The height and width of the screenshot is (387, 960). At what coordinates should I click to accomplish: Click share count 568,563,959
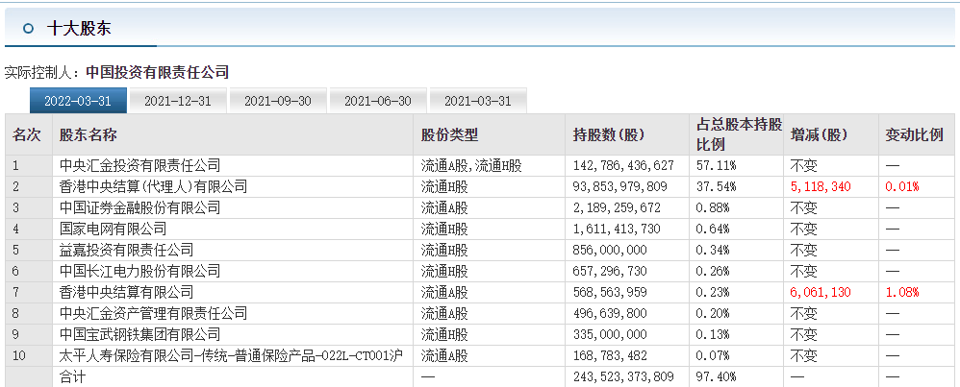[x=610, y=292]
